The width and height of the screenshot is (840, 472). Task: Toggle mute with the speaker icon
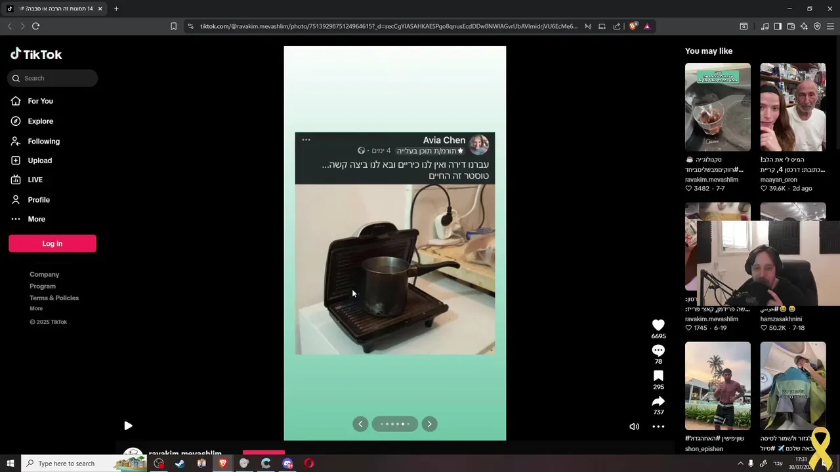coord(634,426)
